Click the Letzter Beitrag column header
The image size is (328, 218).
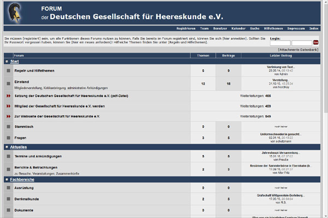tap(281, 56)
